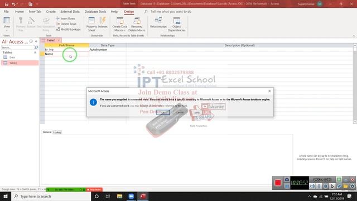
Task: Click Rename/Delete Macro icon
Action: (137, 24)
